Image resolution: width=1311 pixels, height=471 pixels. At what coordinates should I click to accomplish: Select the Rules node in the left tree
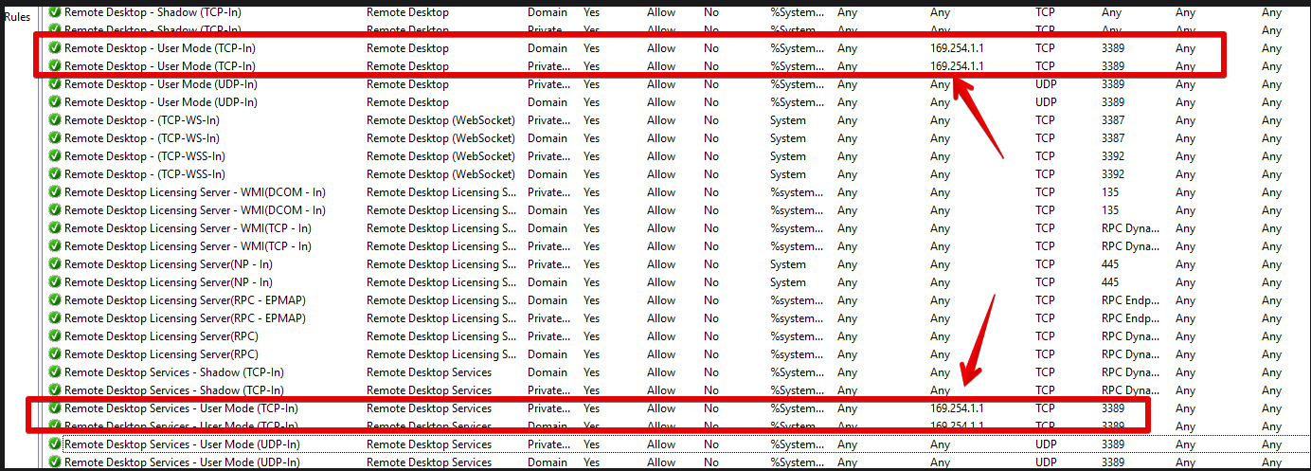[17, 17]
